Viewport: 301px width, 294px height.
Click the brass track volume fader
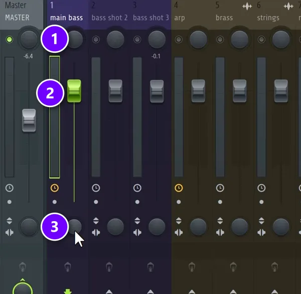pos(240,91)
